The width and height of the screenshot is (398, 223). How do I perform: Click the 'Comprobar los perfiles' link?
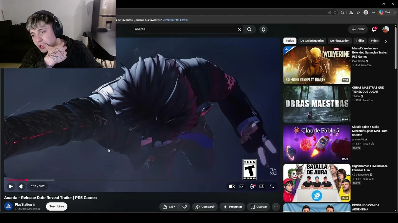pyautogui.click(x=175, y=20)
